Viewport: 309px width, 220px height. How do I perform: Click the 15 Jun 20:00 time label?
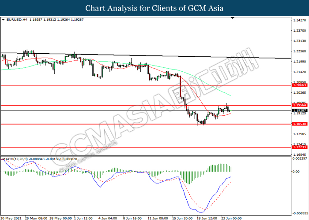point(182,218)
